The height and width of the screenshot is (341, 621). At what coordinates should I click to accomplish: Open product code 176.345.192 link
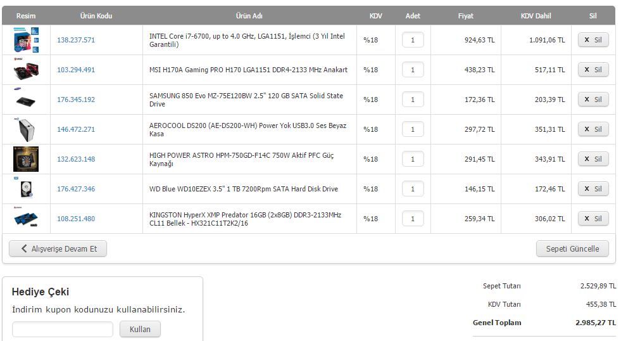click(76, 100)
